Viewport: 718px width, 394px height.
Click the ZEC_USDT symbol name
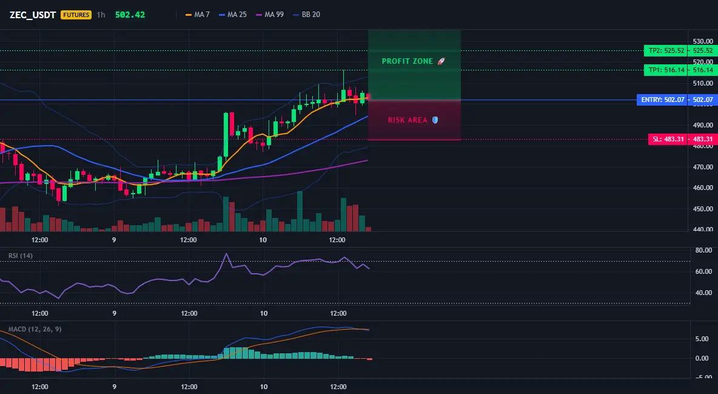pyautogui.click(x=33, y=15)
